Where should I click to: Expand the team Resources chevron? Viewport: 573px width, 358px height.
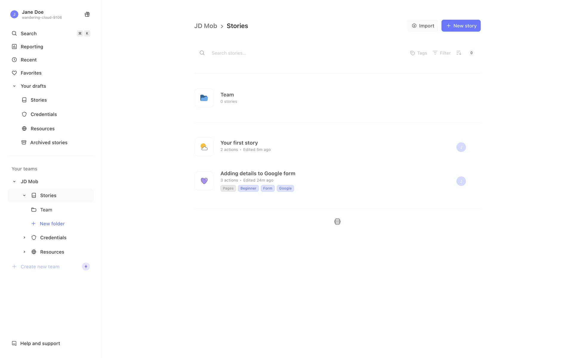point(24,252)
